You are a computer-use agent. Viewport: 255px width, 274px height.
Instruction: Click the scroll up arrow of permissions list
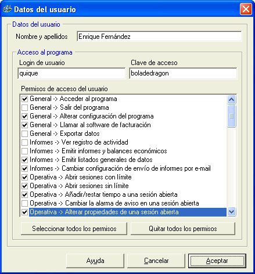coord(231,100)
